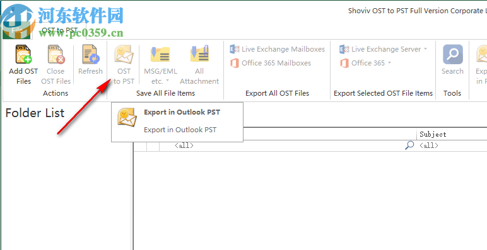
Task: Click the OST to PST export icon
Action: point(124,54)
